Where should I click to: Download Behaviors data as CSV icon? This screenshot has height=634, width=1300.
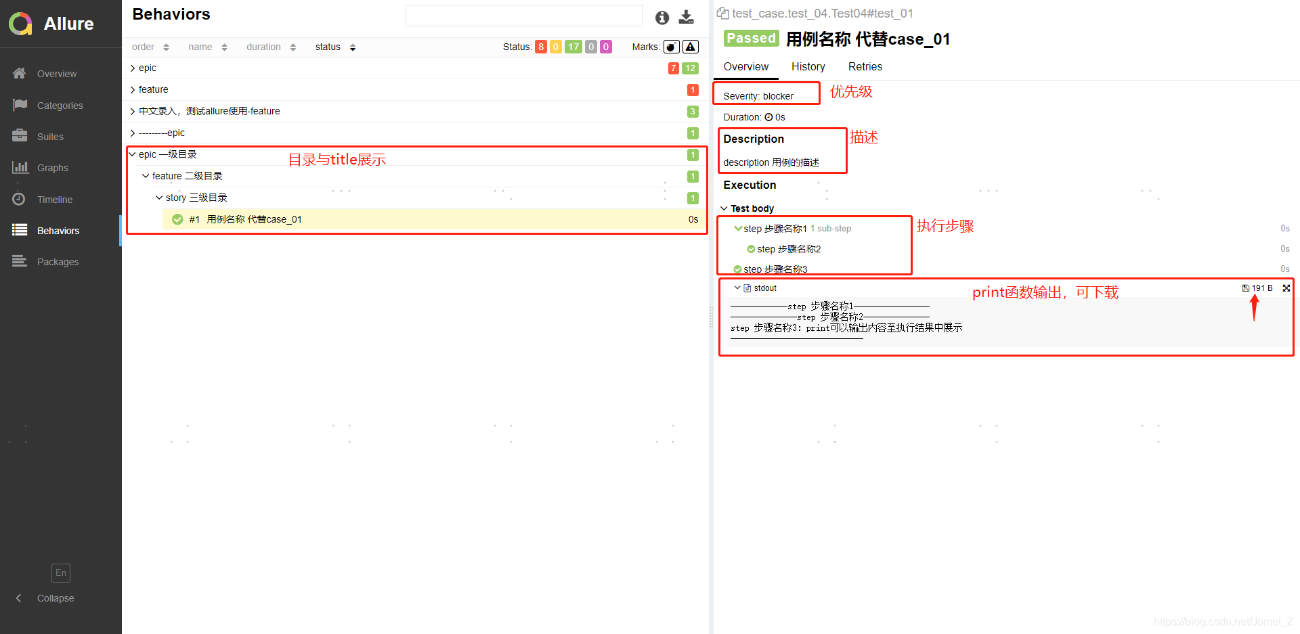pos(687,18)
